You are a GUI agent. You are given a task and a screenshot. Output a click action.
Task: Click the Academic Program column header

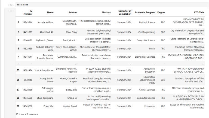click(145, 13)
